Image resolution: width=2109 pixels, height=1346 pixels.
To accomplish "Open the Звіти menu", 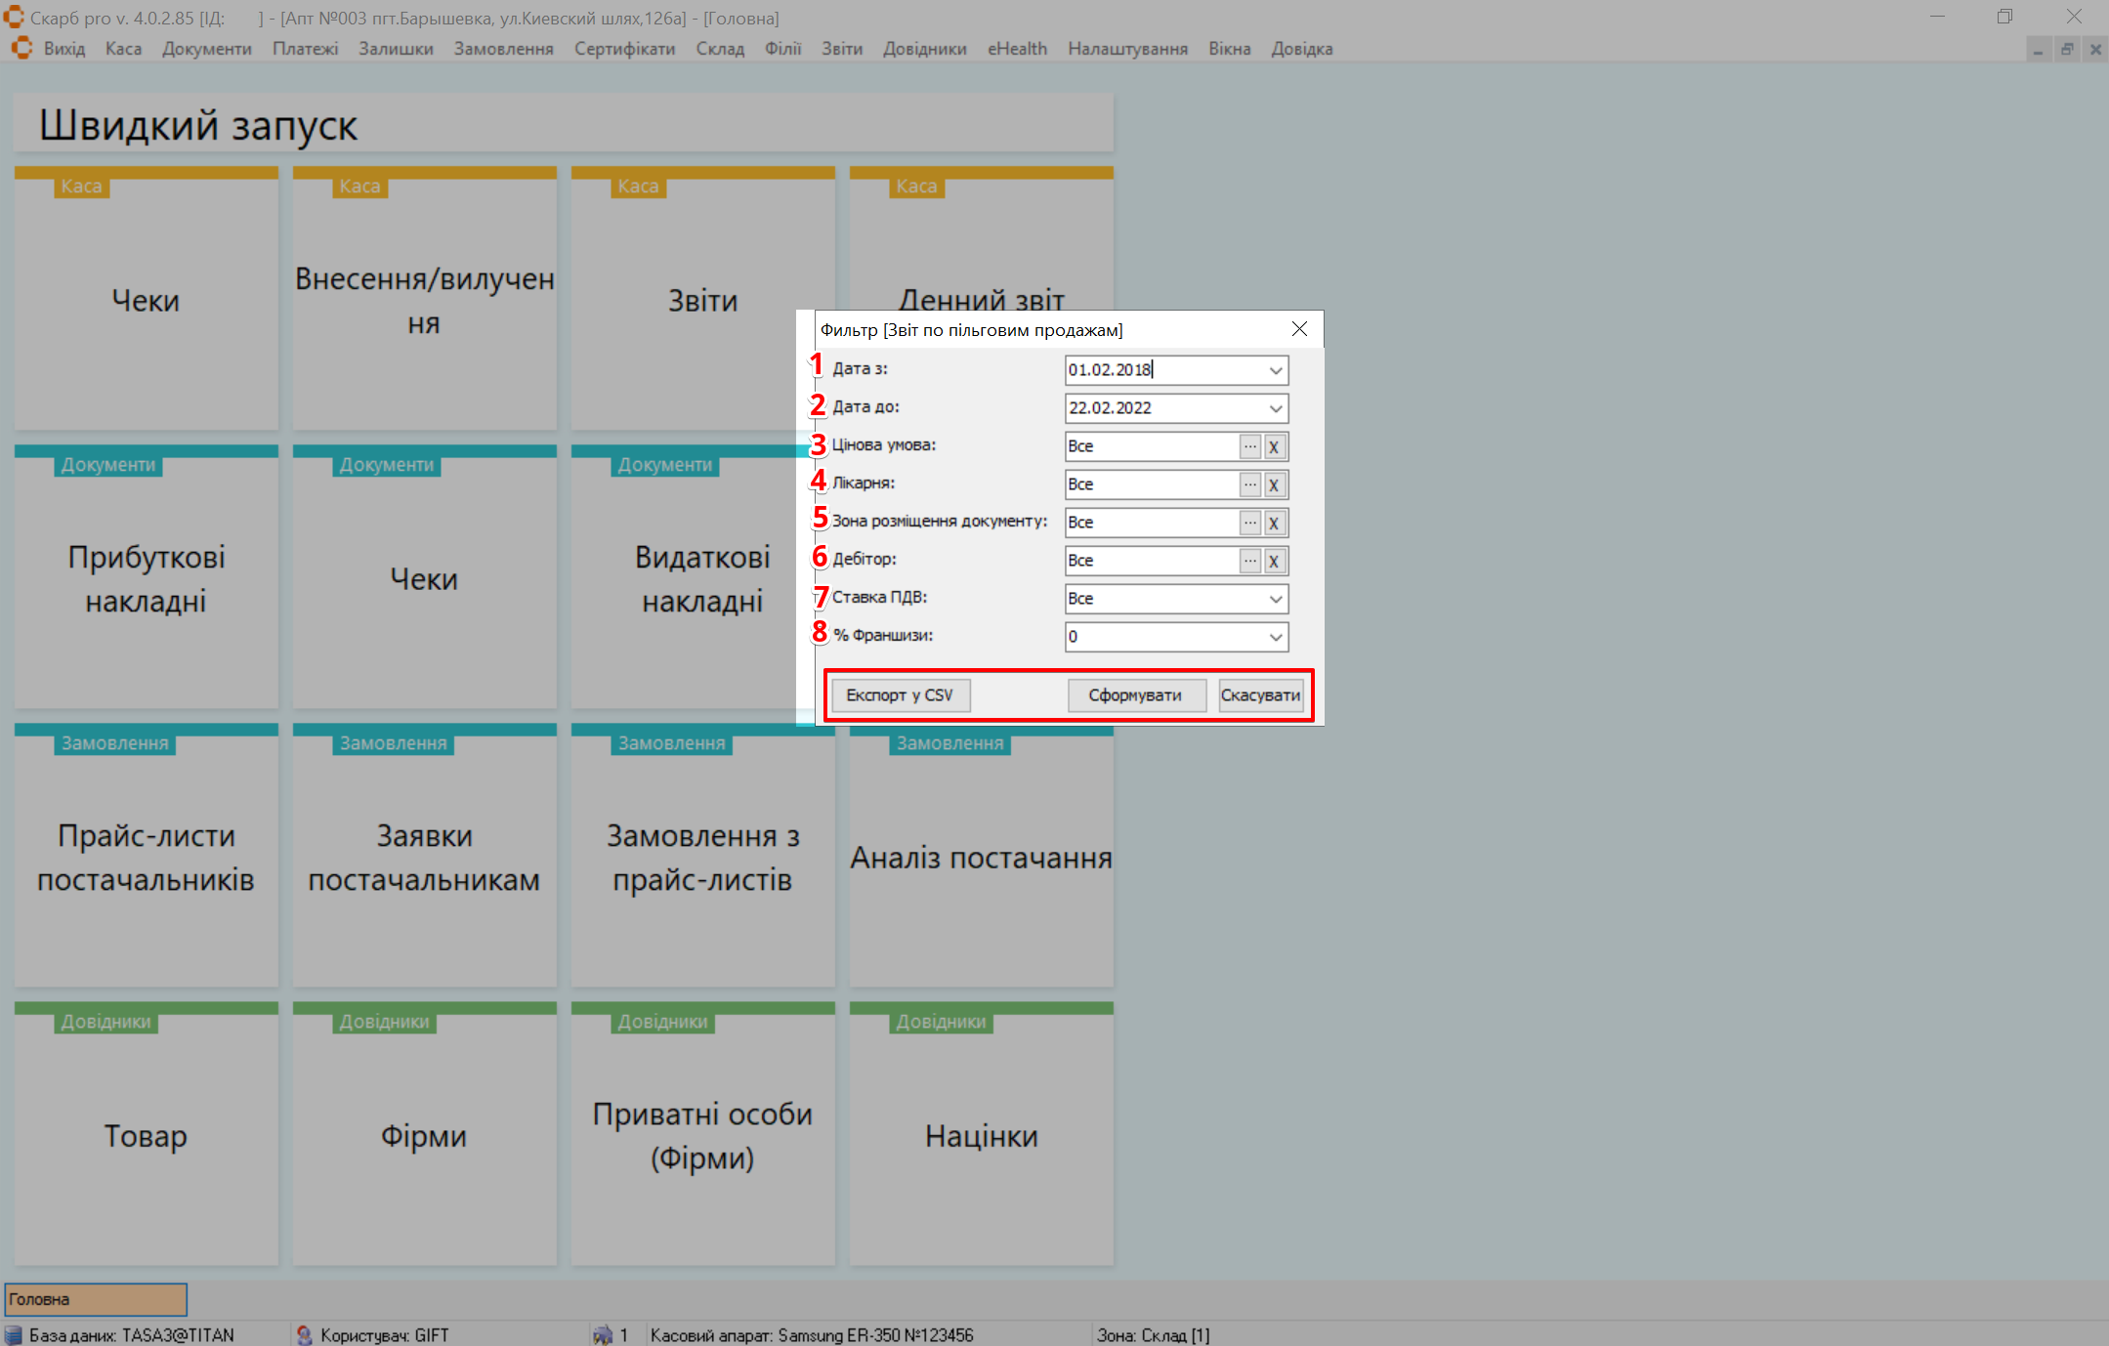I will [841, 49].
